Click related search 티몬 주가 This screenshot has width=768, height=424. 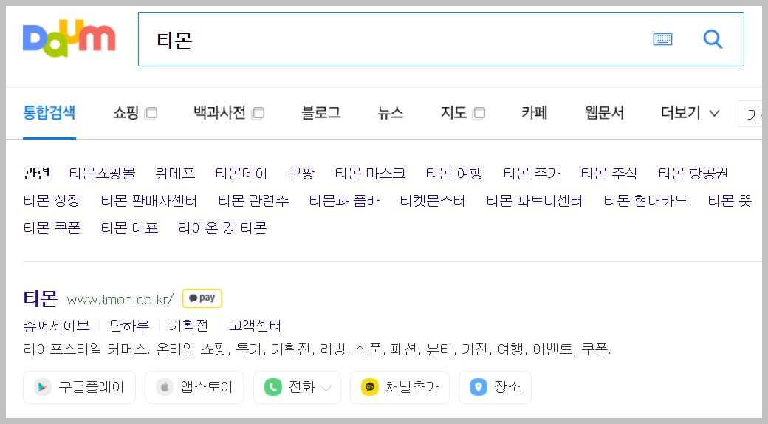pos(532,173)
